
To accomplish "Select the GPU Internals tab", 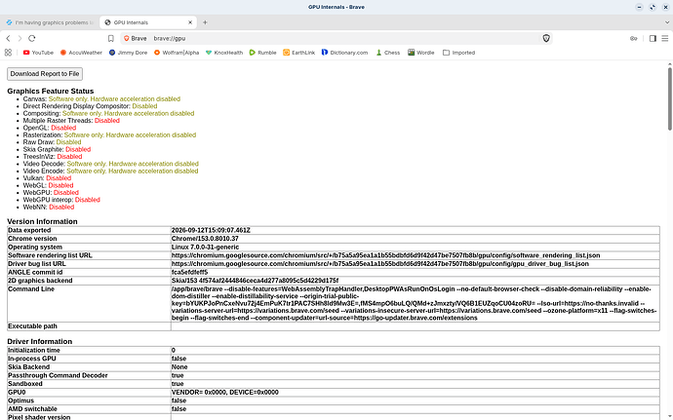I will pos(148,22).
